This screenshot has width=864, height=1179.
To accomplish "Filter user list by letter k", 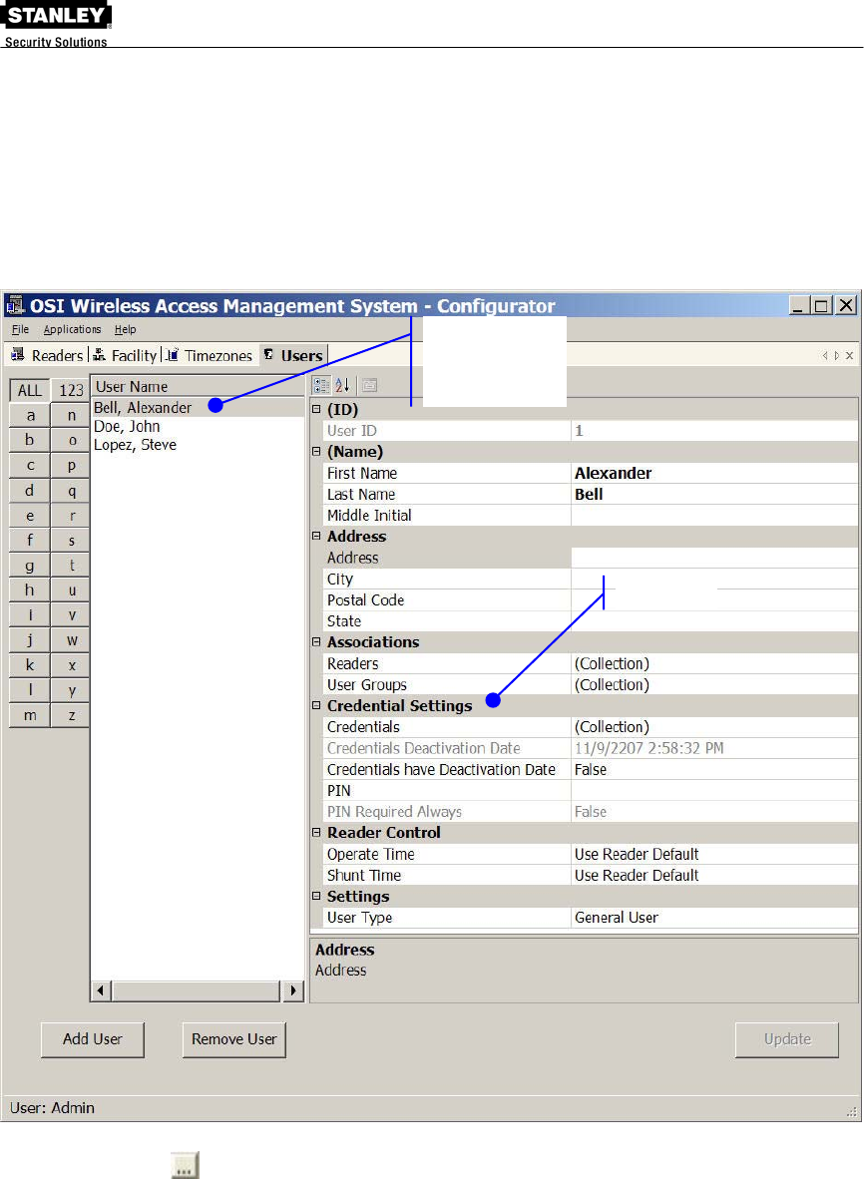I will click(x=29, y=665).
